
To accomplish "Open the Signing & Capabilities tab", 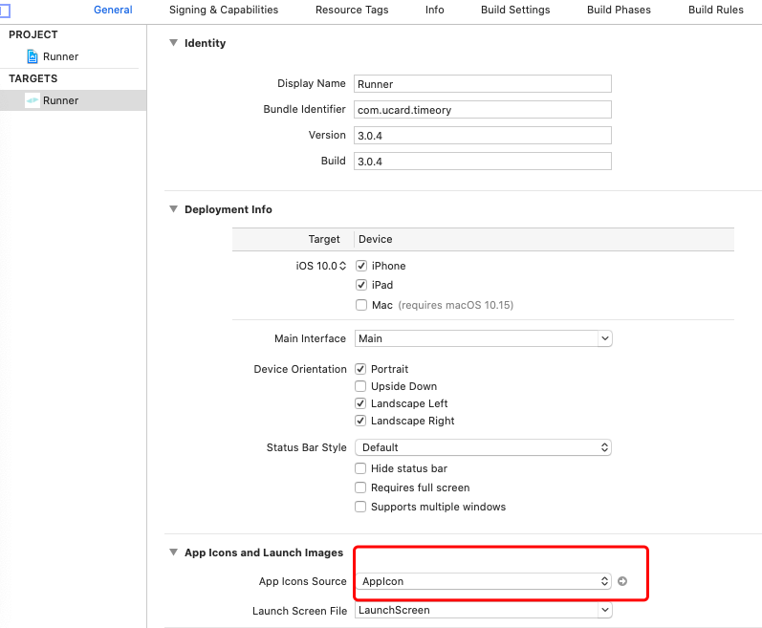I will click(224, 10).
